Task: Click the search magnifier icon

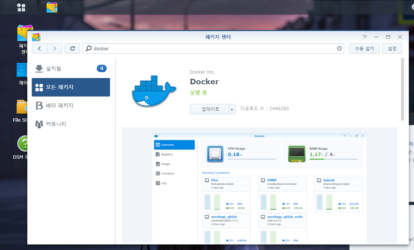Action: point(89,48)
